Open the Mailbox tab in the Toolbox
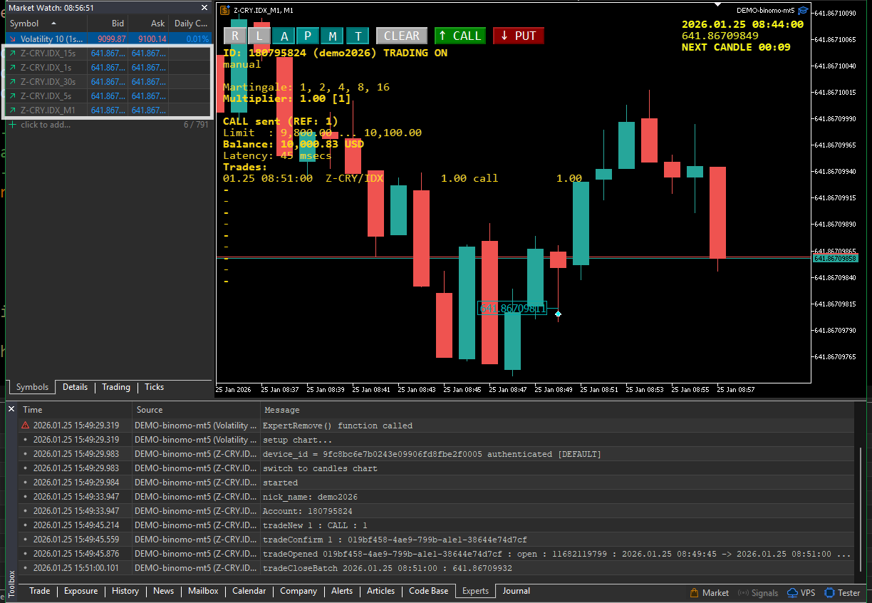The image size is (872, 603). 204,591
